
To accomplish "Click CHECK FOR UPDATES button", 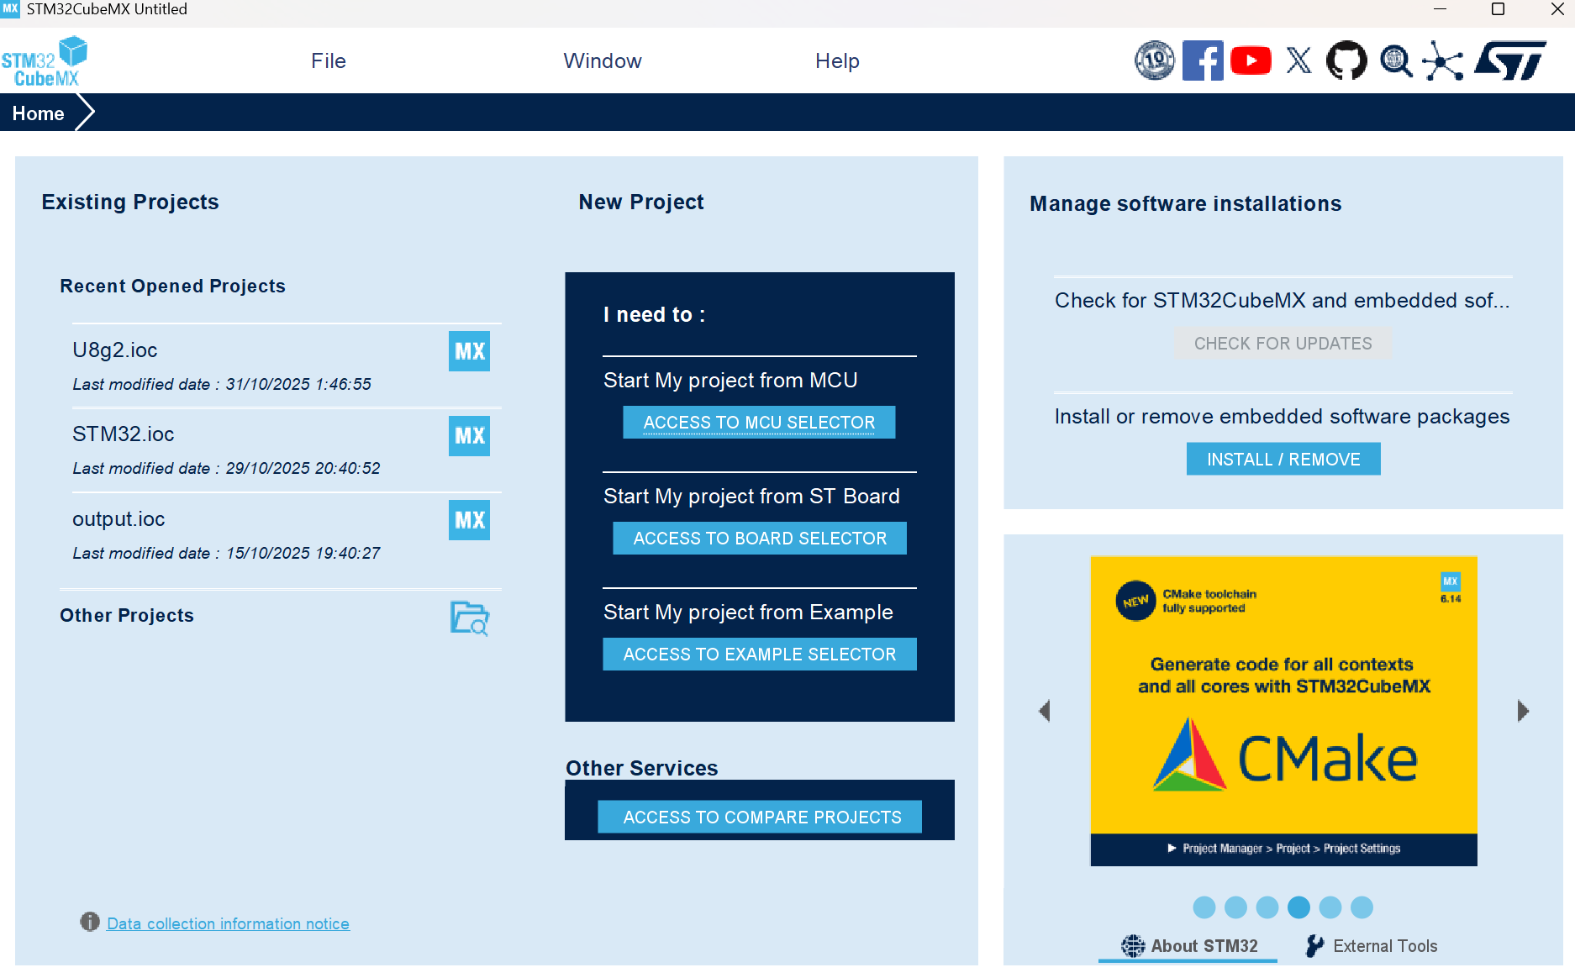I will point(1283,344).
